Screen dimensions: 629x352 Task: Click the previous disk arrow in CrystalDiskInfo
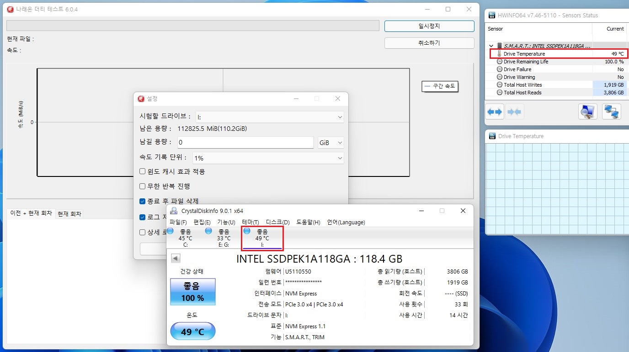click(176, 259)
